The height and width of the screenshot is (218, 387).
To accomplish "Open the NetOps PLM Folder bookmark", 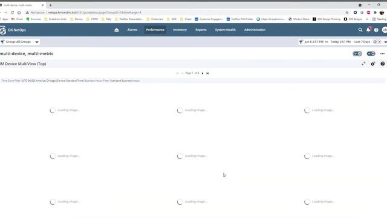I will [240, 19].
